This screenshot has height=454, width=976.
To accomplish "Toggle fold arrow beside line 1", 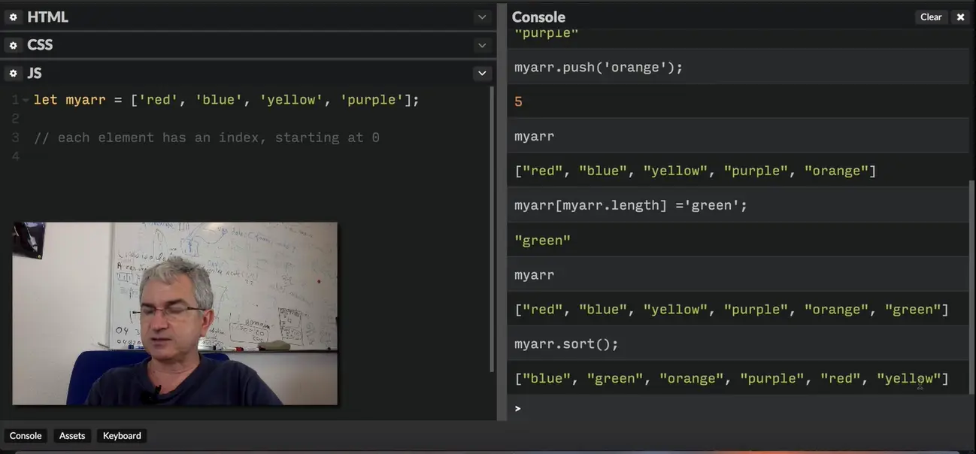I will (26, 100).
